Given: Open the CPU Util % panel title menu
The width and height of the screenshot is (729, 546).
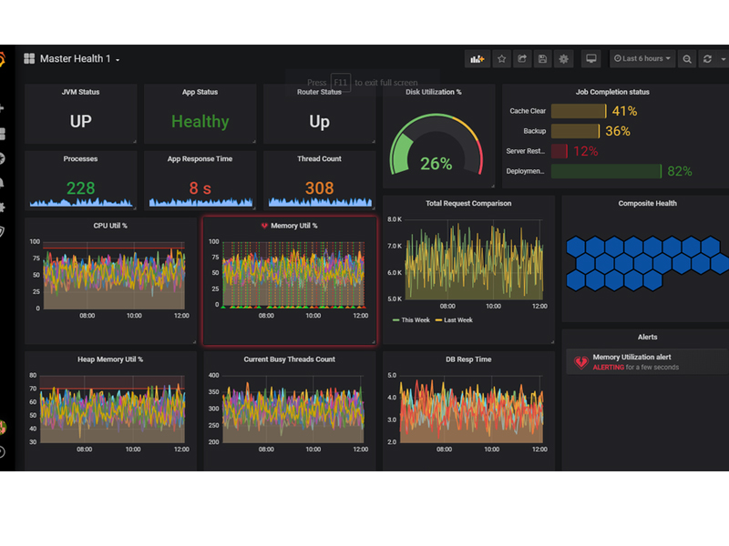Looking at the screenshot, I should [110, 225].
